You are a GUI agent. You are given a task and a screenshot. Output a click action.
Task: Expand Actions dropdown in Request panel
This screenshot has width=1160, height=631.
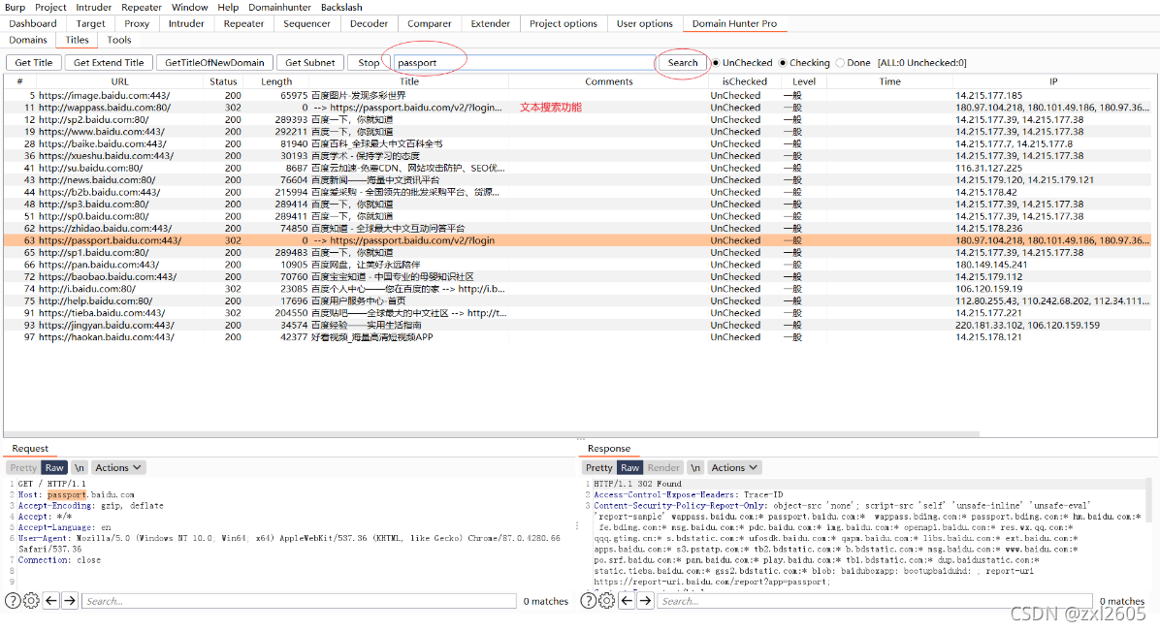118,467
